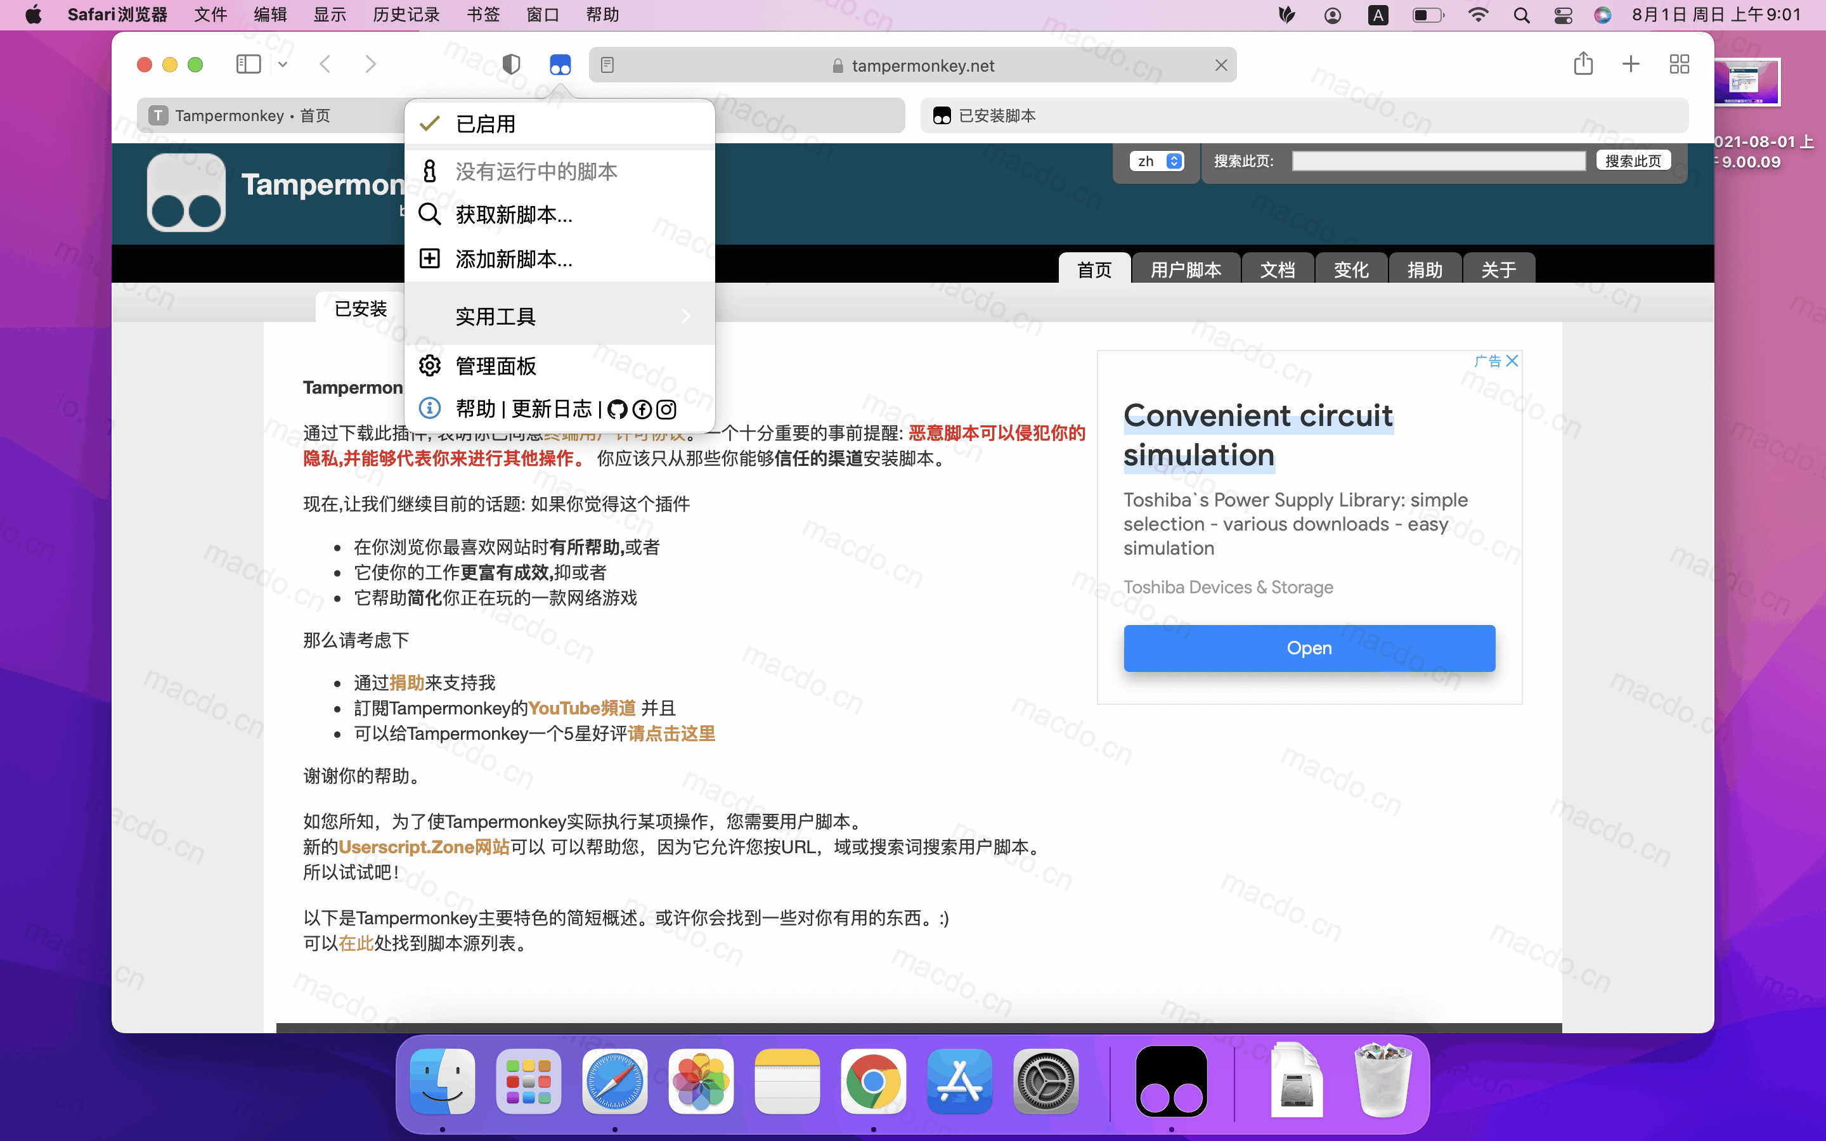Click the 在此 link
Viewport: 1826px width, 1141px height.
click(x=356, y=943)
